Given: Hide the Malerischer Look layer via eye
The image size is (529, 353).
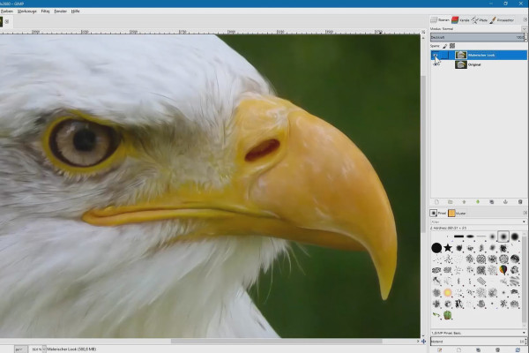Looking at the screenshot, I should [x=436, y=55].
